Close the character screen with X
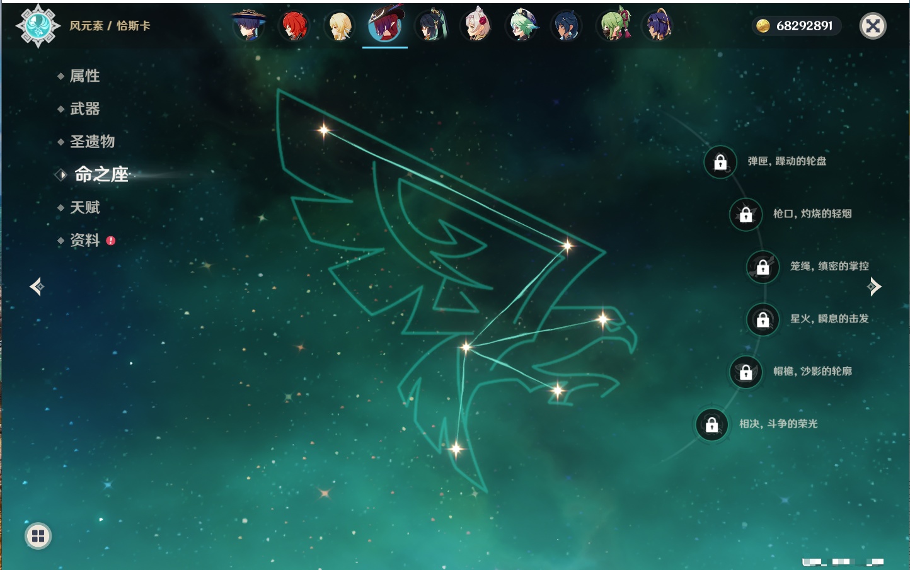This screenshot has height=570, width=910. pyautogui.click(x=873, y=26)
